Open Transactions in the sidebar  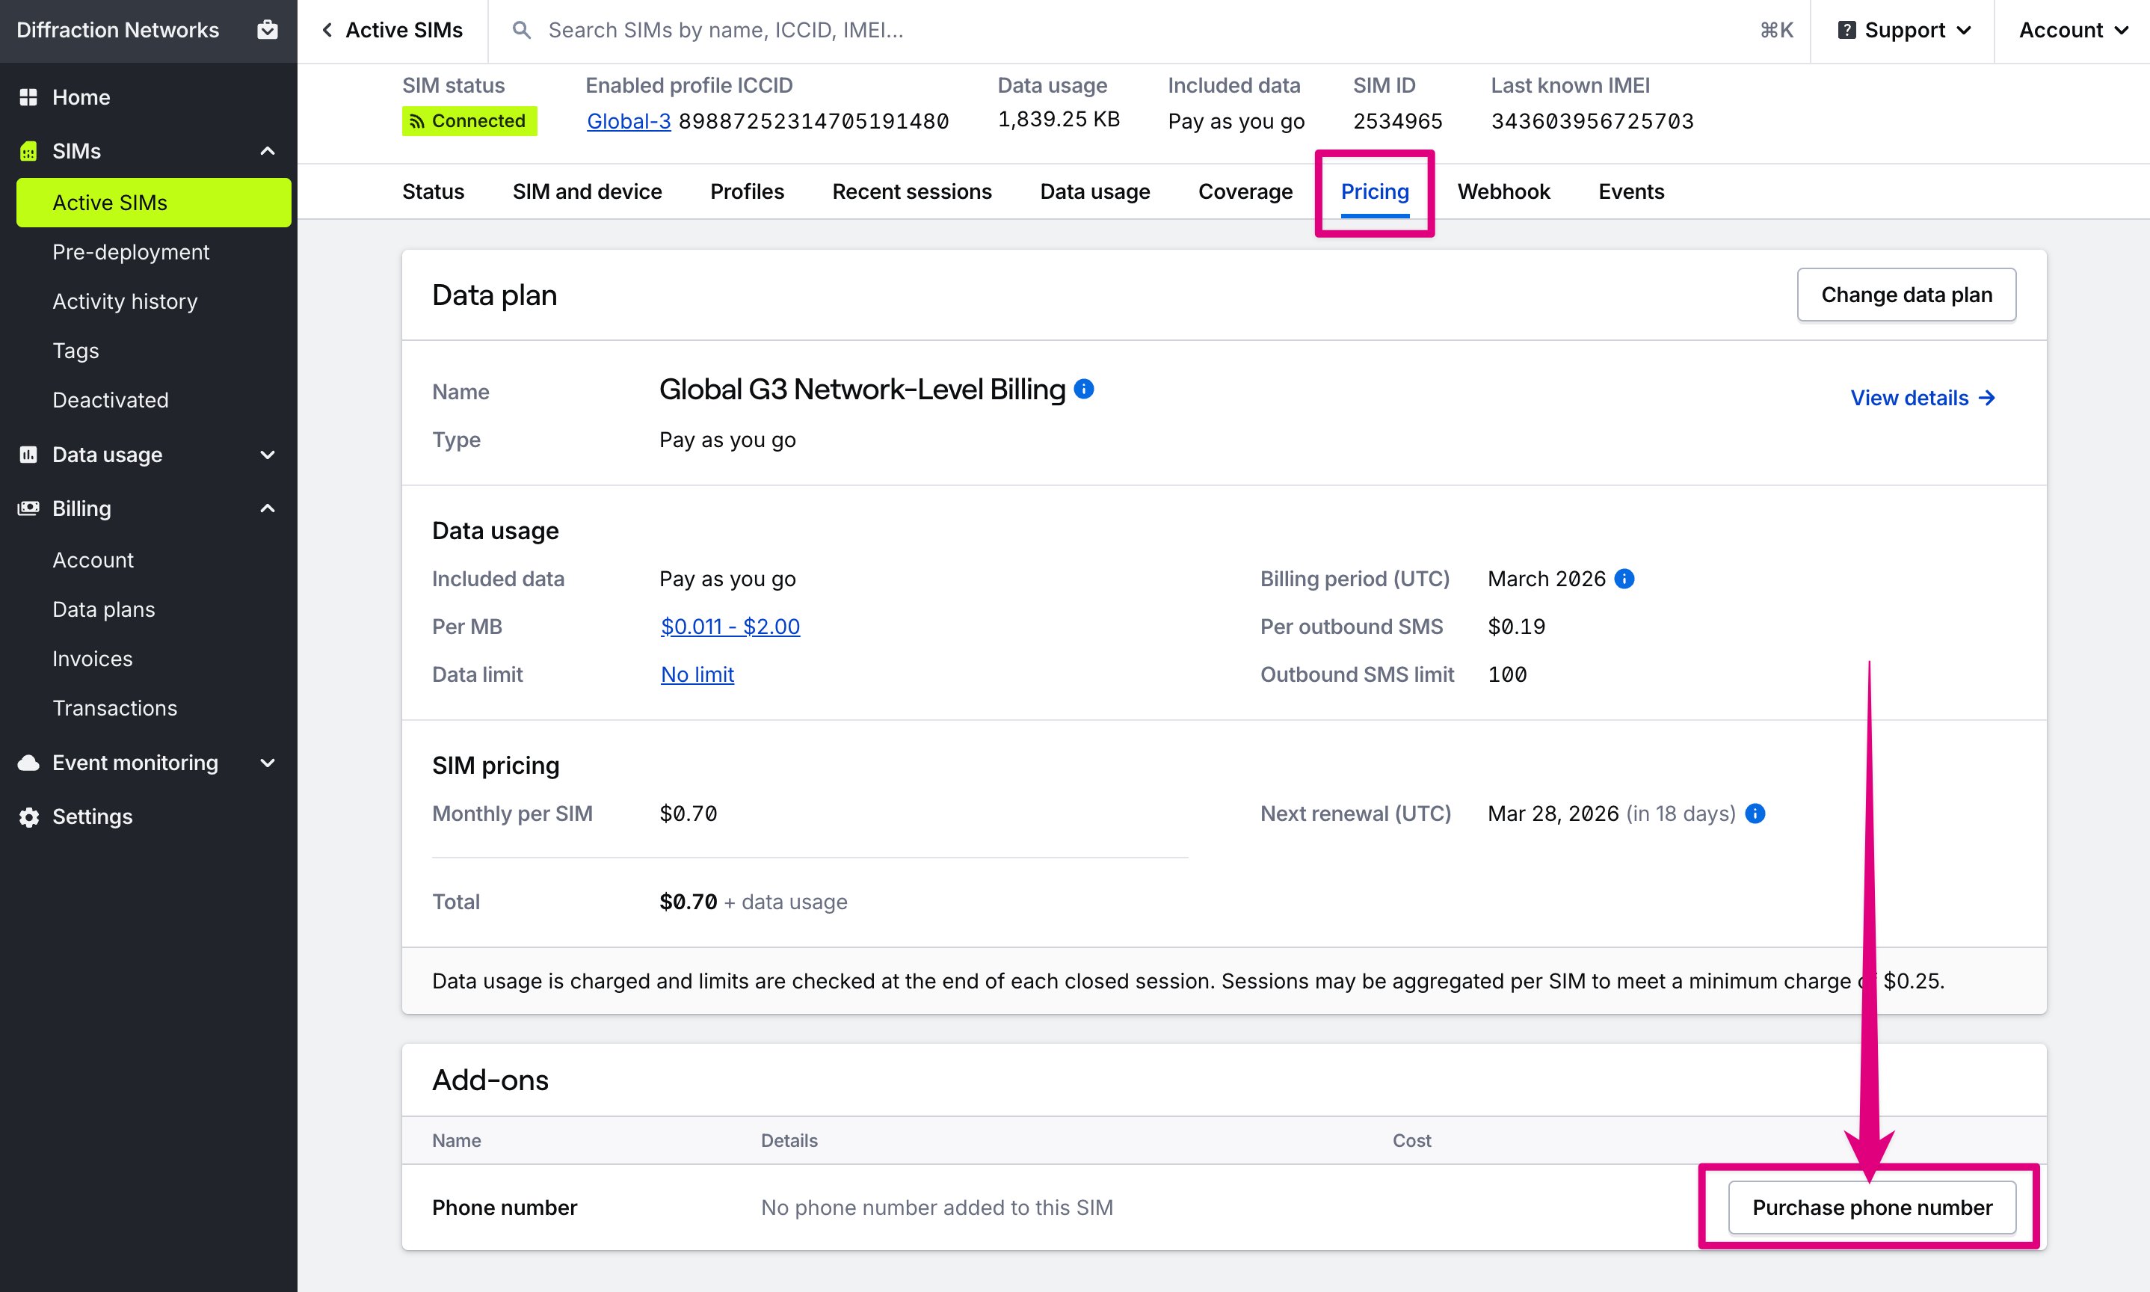click(115, 708)
